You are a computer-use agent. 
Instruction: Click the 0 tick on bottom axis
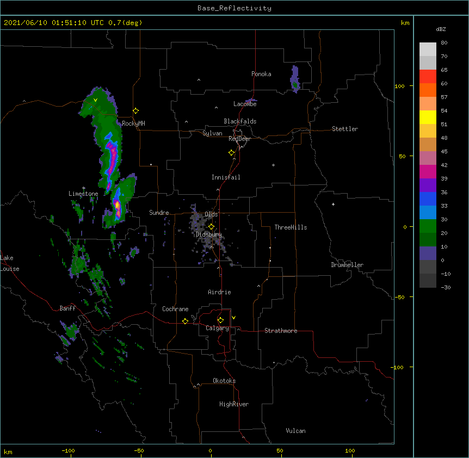click(210, 450)
